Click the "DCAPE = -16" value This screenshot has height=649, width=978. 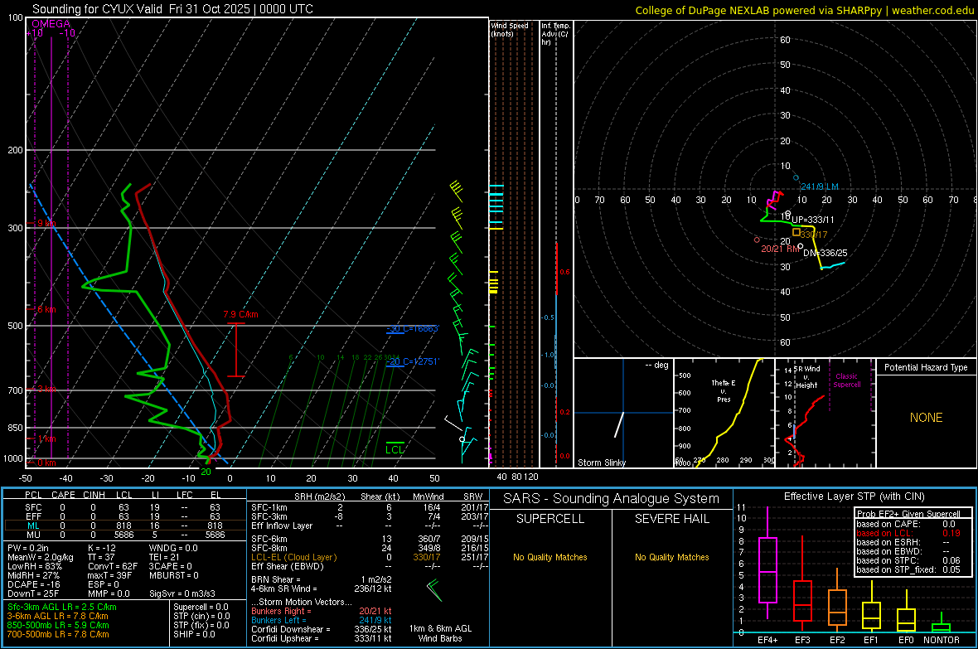point(34,584)
